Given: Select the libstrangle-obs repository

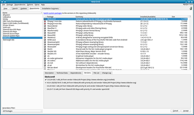Looking at the screenshot, I should pos(22,40).
